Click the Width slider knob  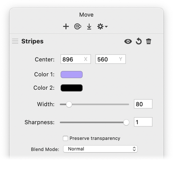pyautogui.click(x=69, y=104)
